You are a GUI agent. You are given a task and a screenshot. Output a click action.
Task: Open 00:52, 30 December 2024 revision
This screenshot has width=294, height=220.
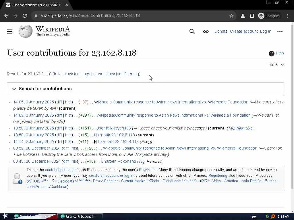tap(37, 148)
